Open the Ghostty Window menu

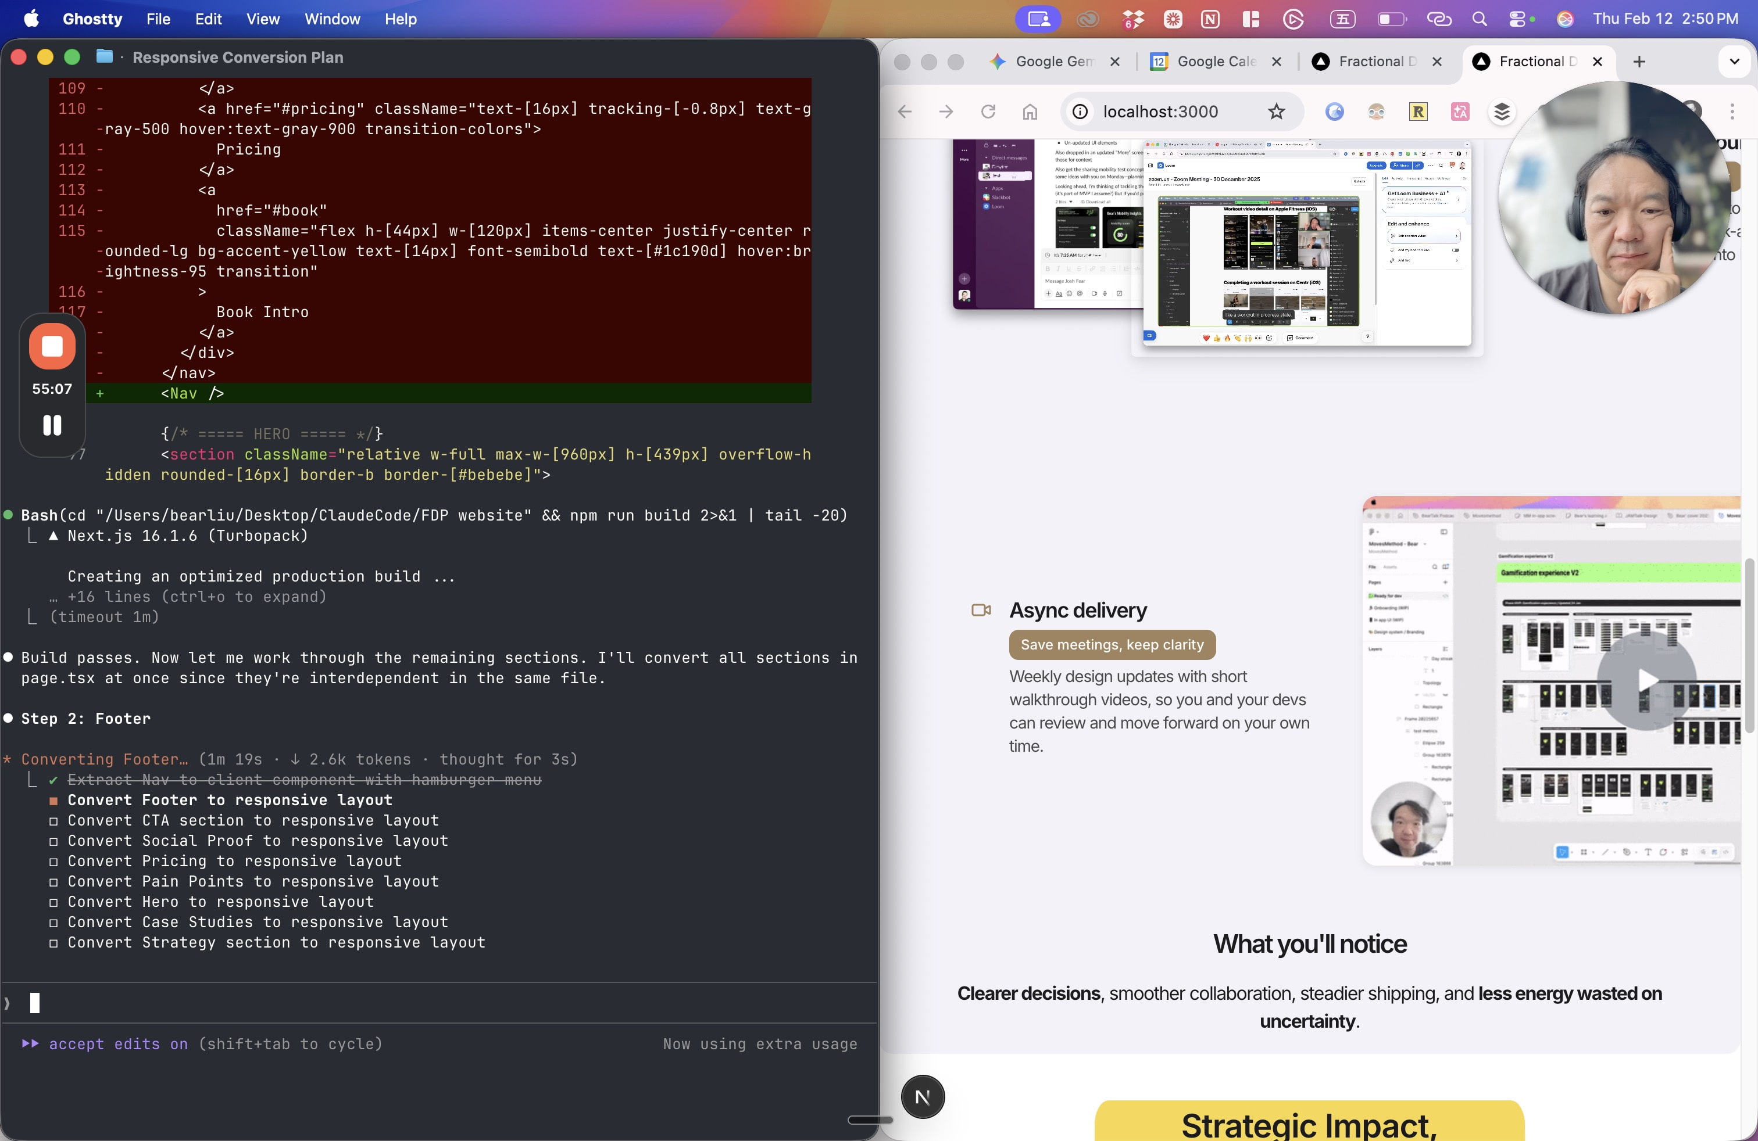coord(333,19)
